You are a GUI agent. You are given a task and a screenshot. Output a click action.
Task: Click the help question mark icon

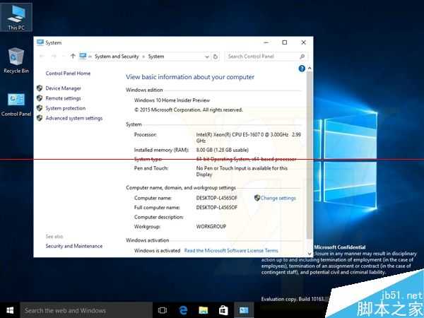(302, 69)
